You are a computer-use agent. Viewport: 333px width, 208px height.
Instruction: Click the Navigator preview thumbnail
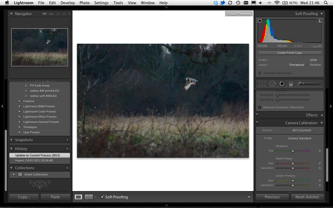pos(40,47)
